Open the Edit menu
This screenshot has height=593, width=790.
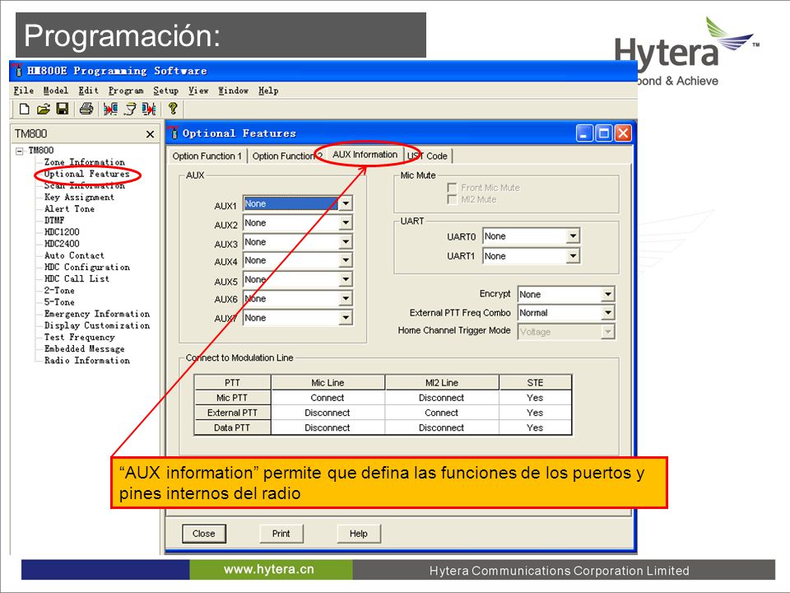pyautogui.click(x=88, y=91)
